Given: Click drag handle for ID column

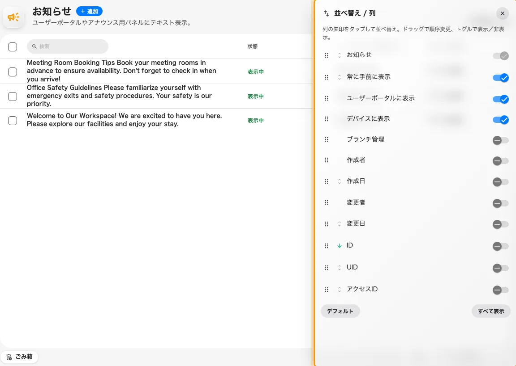Looking at the screenshot, I should (327, 245).
